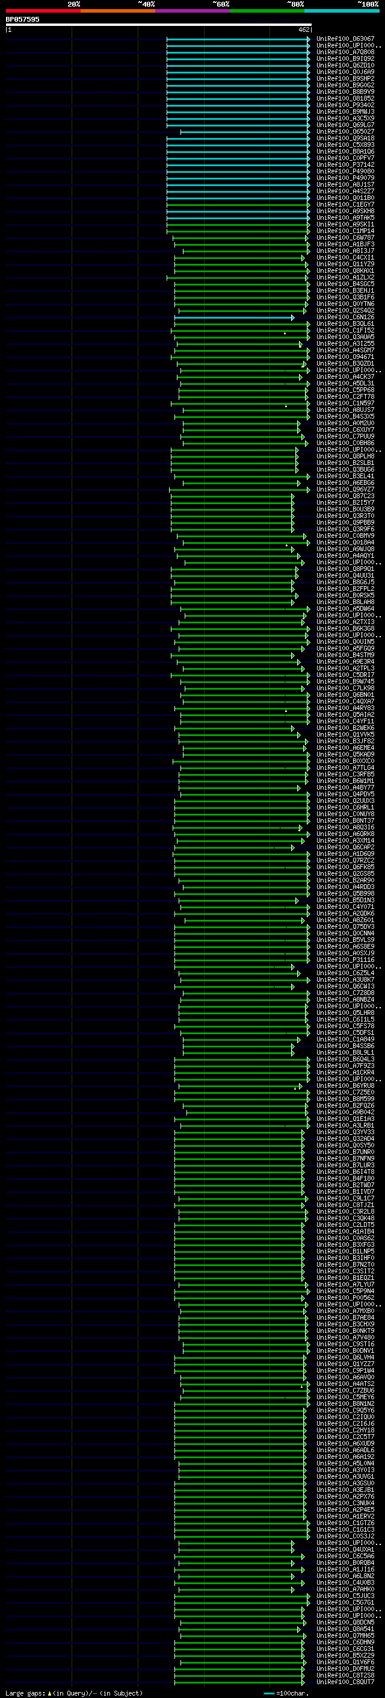385x1698 pixels.
Task: Select the UniRef100_Q87C23 label
Action: click(x=345, y=496)
